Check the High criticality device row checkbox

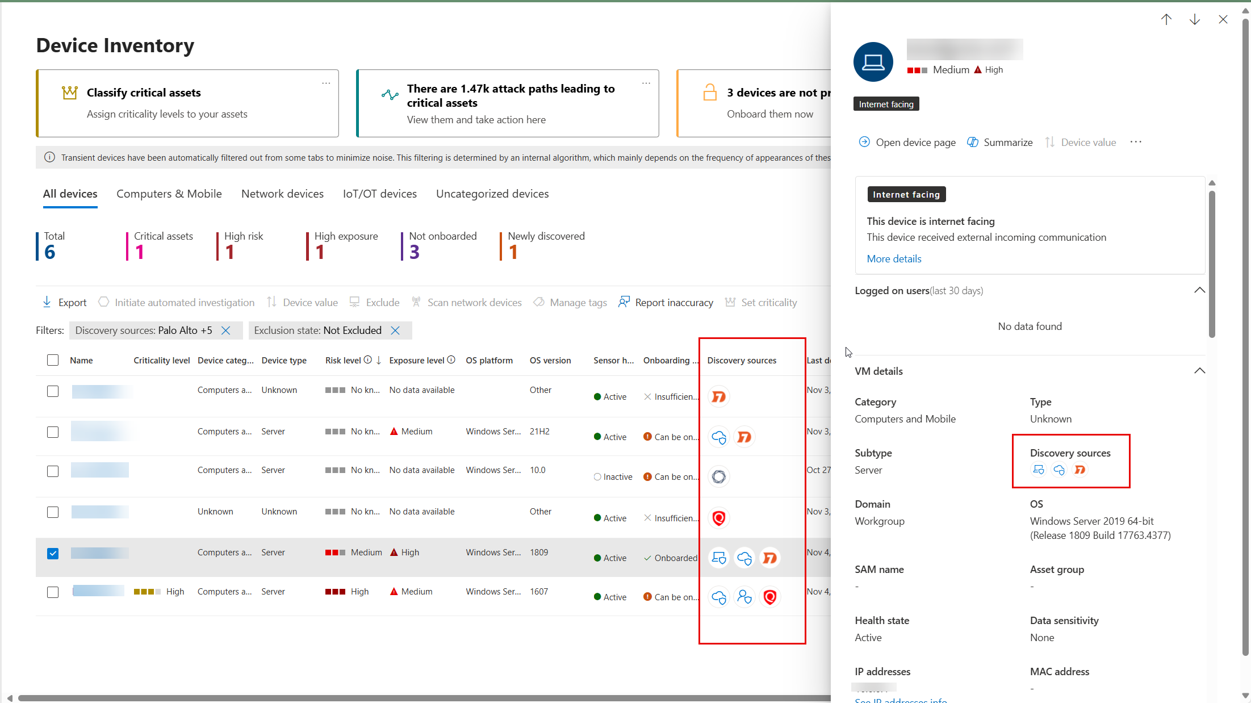53,592
